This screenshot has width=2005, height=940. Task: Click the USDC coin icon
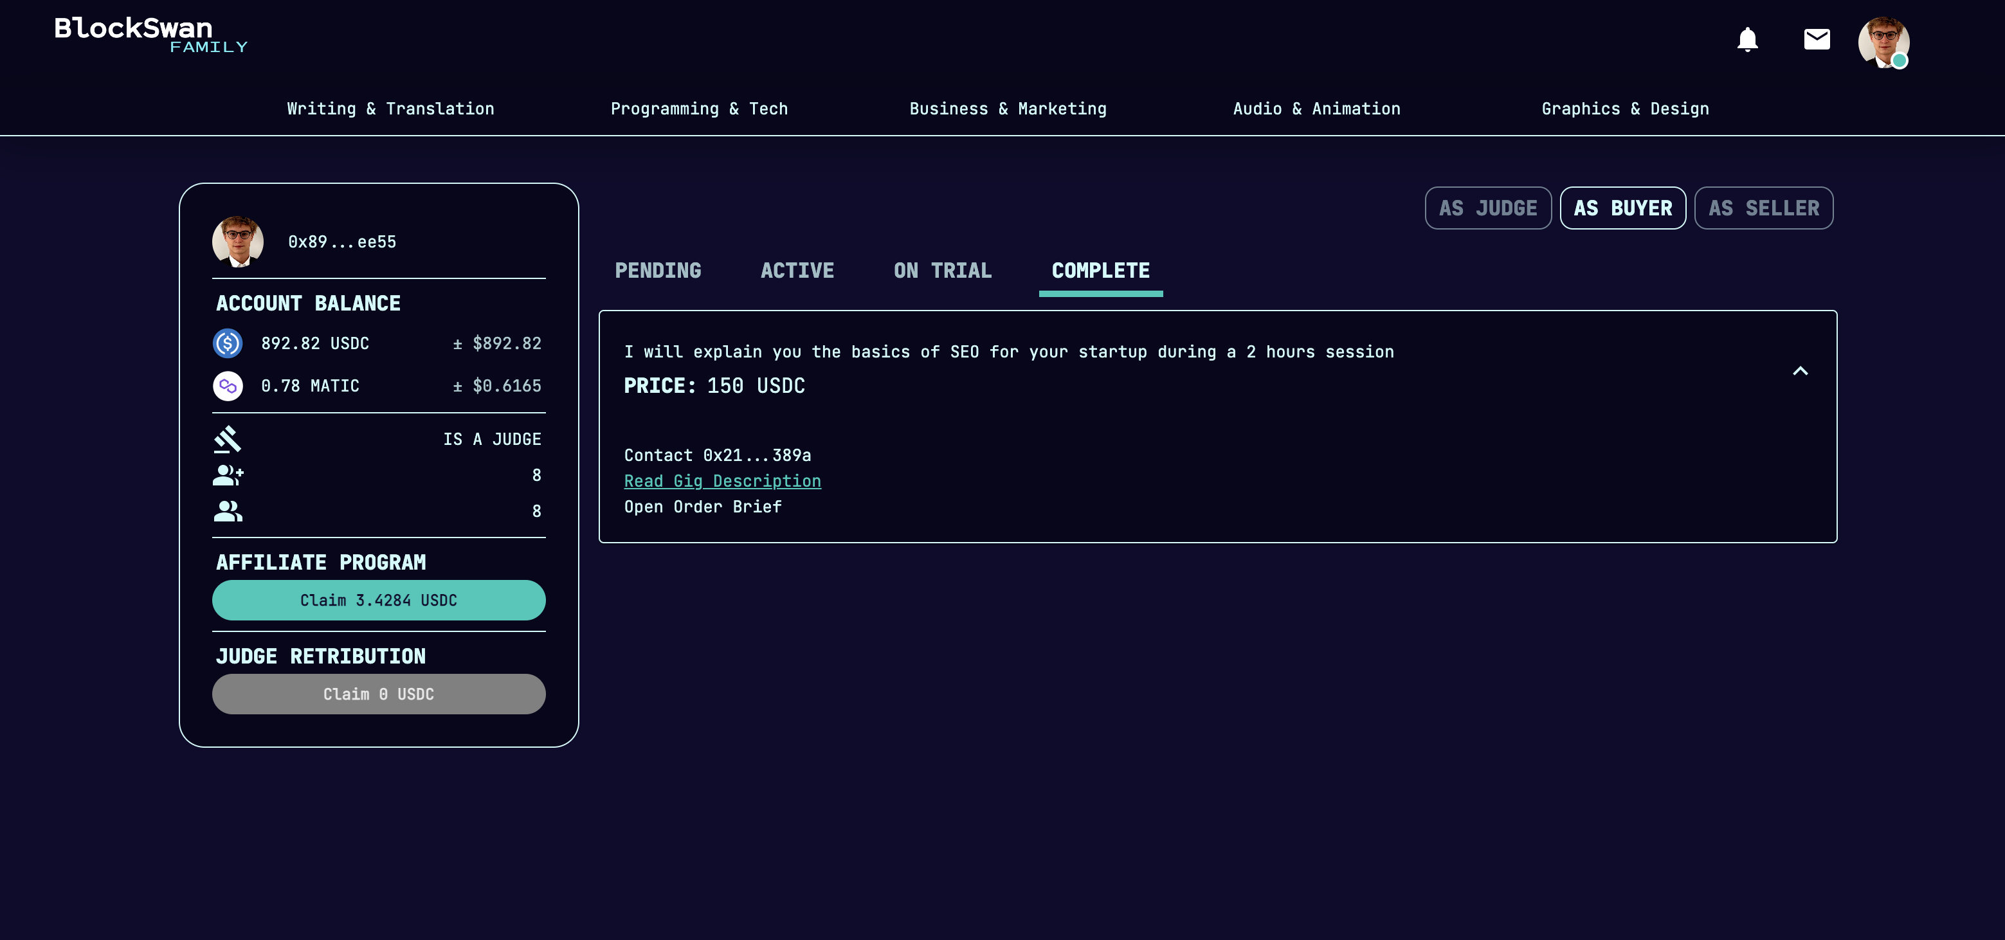click(x=227, y=343)
